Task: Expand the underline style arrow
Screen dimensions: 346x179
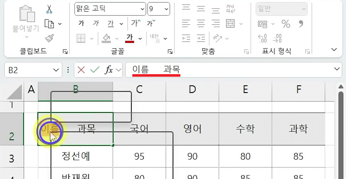Action: pos(121,24)
